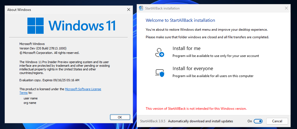Click 'Program will be available for all users' description
The image size is (297, 129).
(x=213, y=76)
